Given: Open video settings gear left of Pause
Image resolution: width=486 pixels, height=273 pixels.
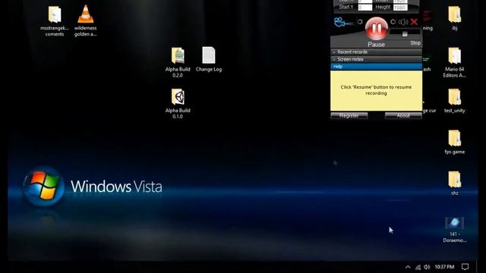Looking at the screenshot, I should [360, 22].
